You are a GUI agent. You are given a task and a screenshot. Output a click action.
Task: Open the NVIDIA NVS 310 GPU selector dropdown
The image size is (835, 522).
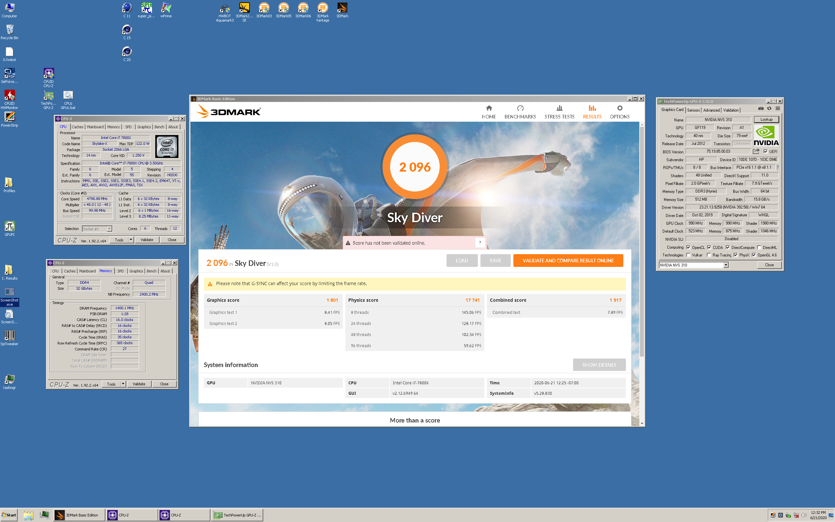(726, 265)
